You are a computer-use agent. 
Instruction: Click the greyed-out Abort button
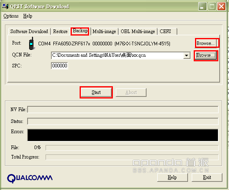point(131,92)
